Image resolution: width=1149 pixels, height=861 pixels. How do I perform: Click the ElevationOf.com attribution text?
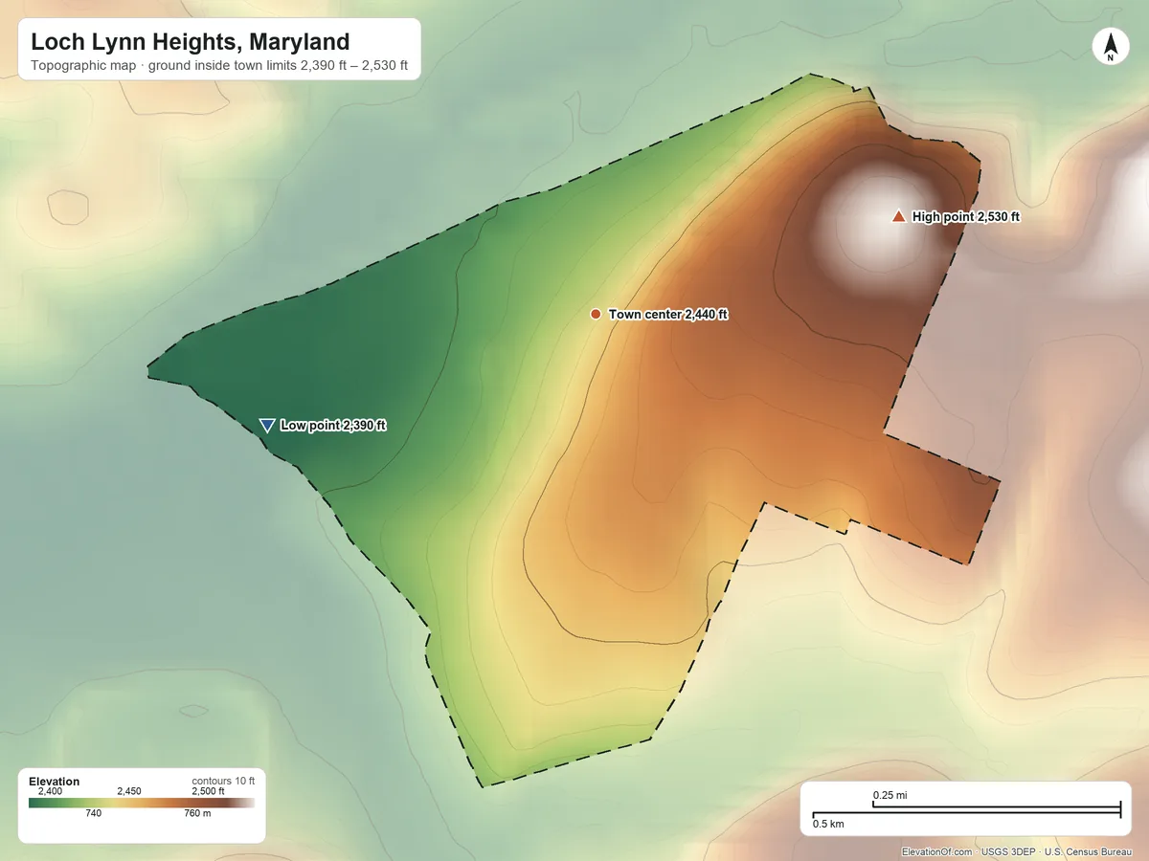pos(937,851)
